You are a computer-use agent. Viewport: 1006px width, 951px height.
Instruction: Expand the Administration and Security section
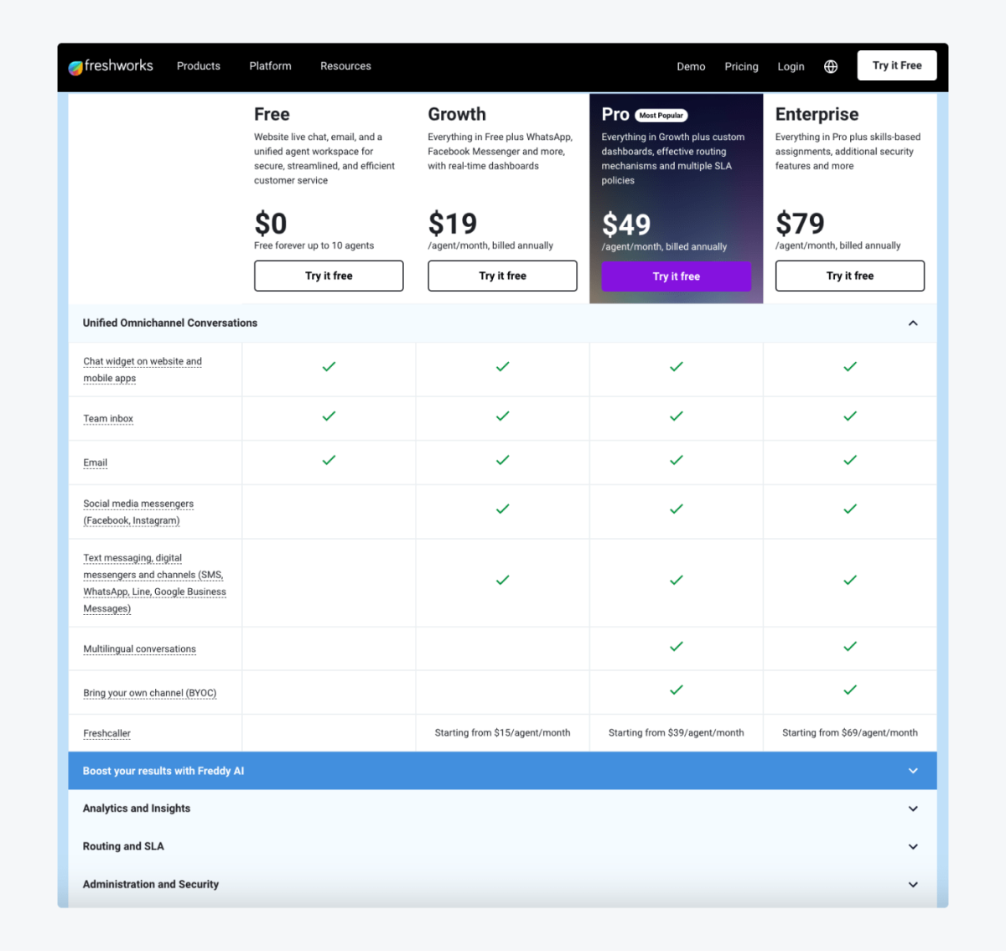pyautogui.click(x=913, y=883)
